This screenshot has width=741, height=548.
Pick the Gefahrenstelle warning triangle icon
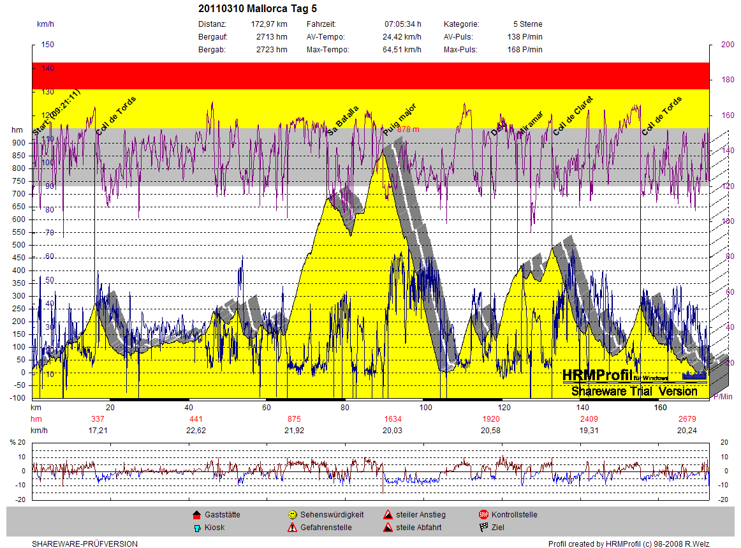pos(292,528)
